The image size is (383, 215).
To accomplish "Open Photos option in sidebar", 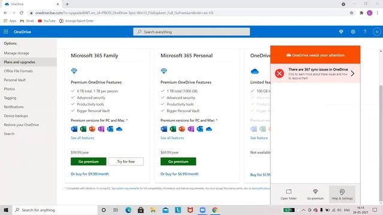I will pos(10,89).
